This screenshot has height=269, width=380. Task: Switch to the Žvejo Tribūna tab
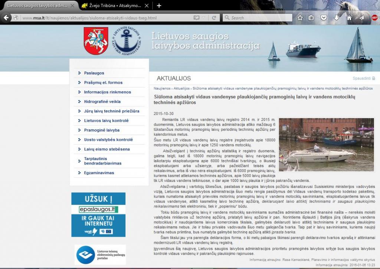[x=115, y=6]
